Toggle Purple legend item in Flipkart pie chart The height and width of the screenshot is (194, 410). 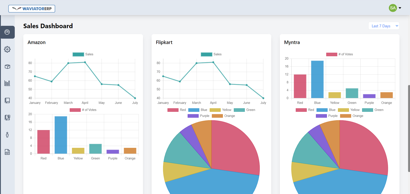click(198, 116)
